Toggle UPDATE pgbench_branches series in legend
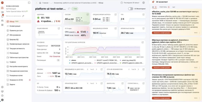 (x=106, y=63)
